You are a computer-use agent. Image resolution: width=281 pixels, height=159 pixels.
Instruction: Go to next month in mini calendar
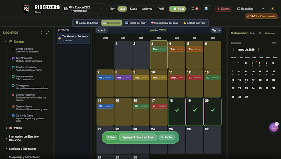(x=259, y=49)
